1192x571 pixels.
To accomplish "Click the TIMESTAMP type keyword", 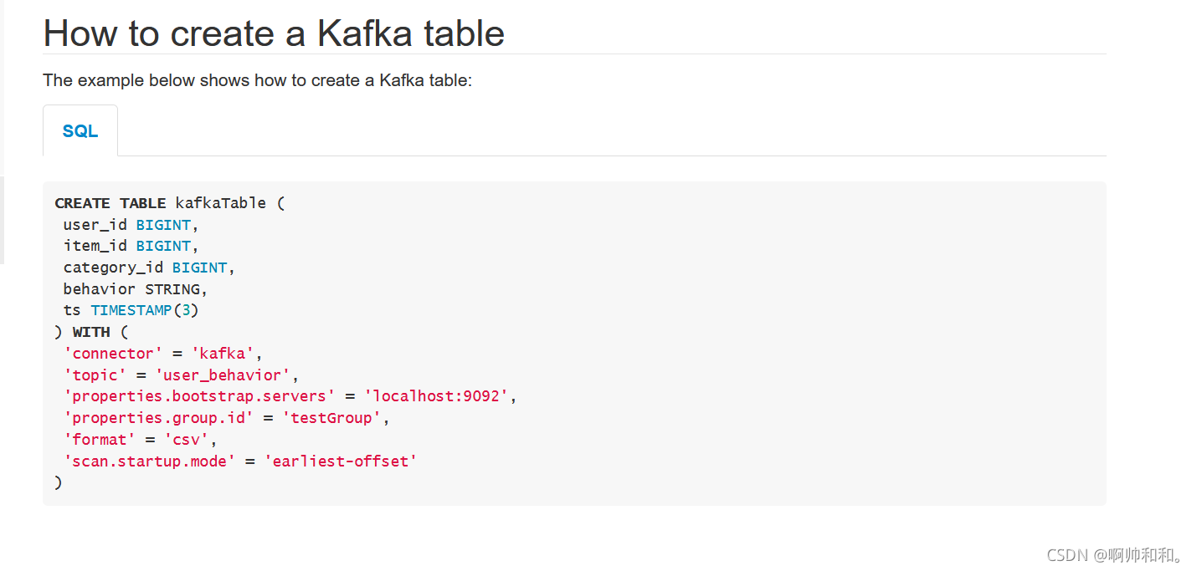I will pos(131,310).
